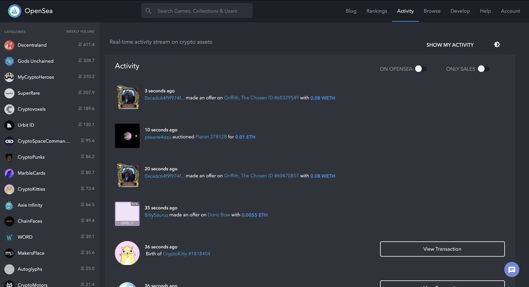Open the CryptoKitty #1818404 avatar thumbnail

(127, 253)
